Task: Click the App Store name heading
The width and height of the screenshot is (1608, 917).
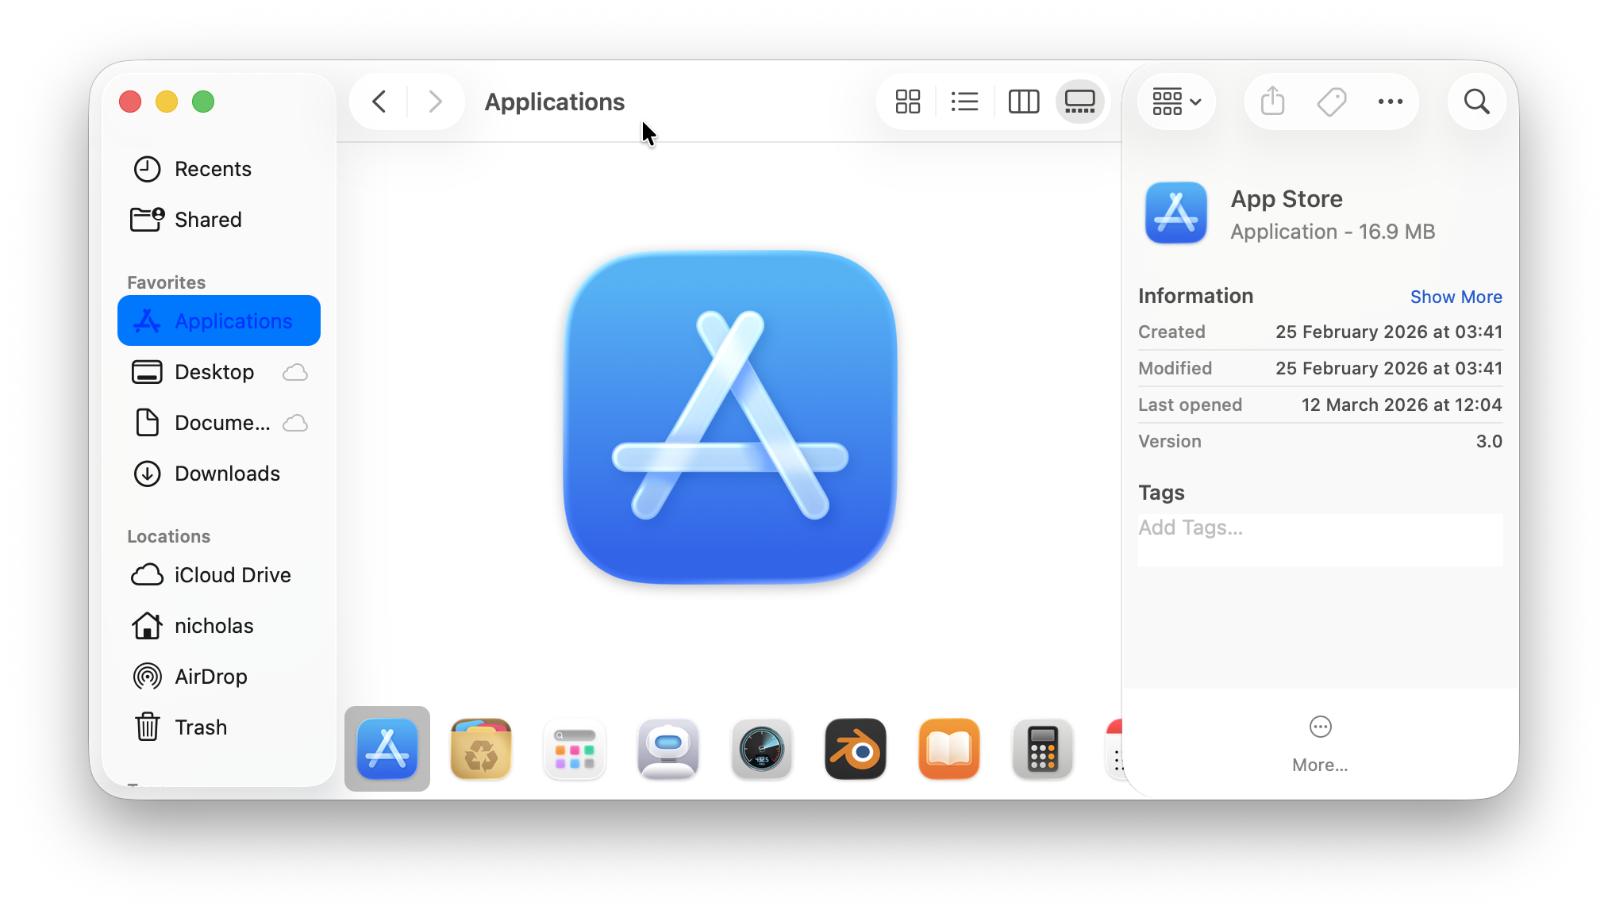Action: 1286,198
